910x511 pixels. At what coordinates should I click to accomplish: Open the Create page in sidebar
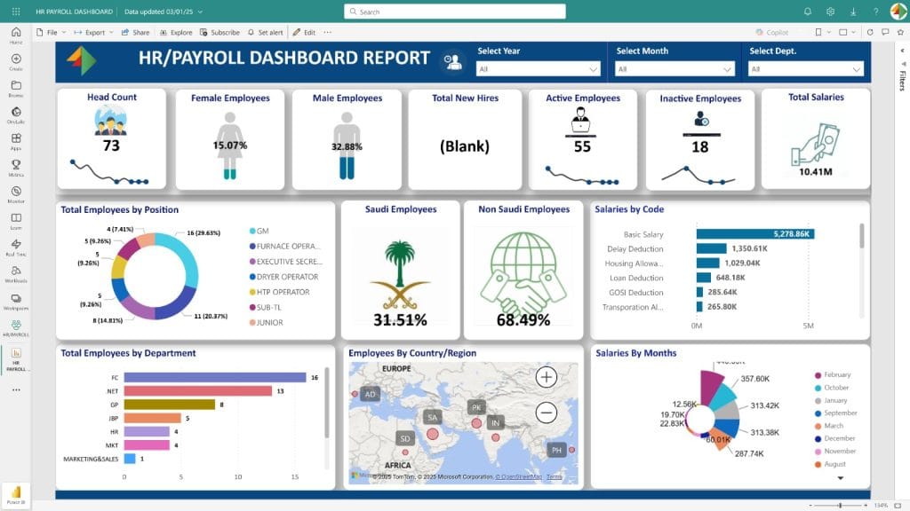tap(16, 62)
